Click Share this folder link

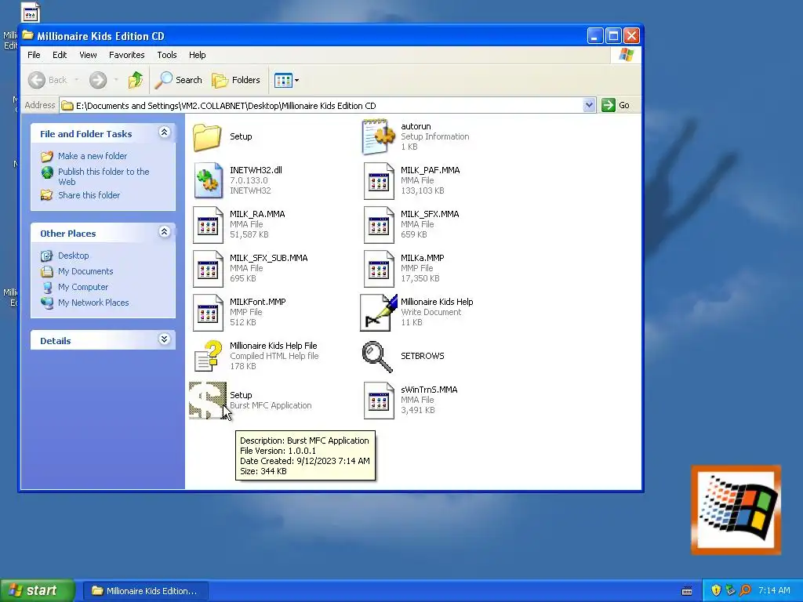pos(89,195)
